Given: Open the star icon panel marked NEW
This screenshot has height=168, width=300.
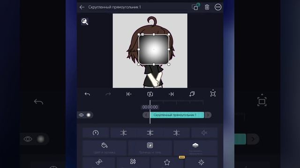Looking at the screenshot, I should coord(167,162).
